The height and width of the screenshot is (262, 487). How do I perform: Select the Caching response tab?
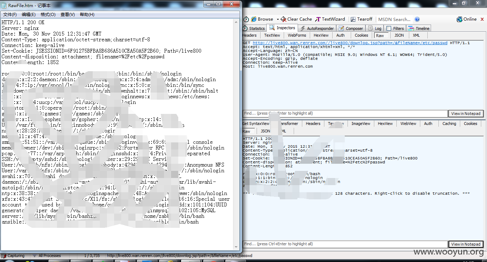[x=449, y=124]
